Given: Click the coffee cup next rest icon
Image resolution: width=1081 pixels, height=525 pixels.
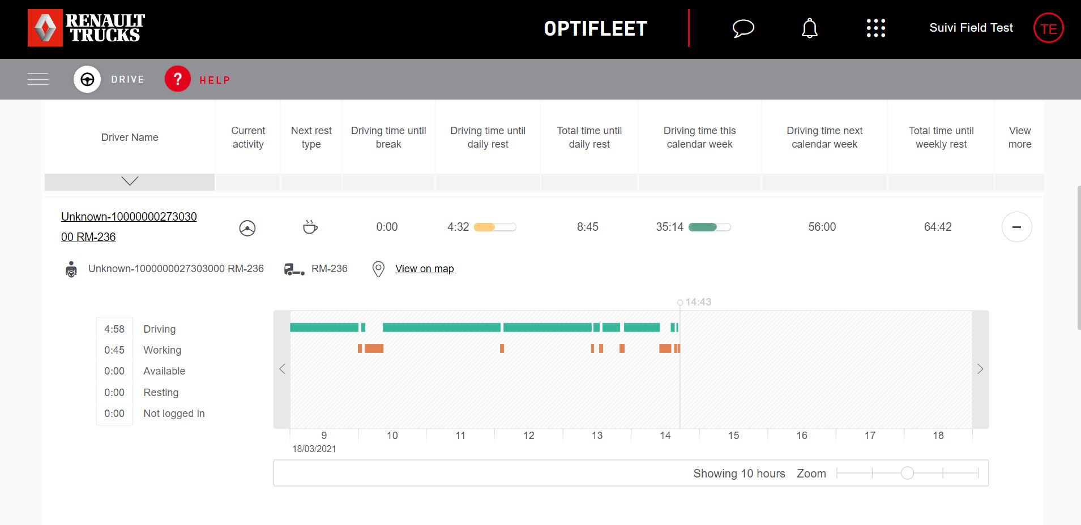Looking at the screenshot, I should pos(310,227).
